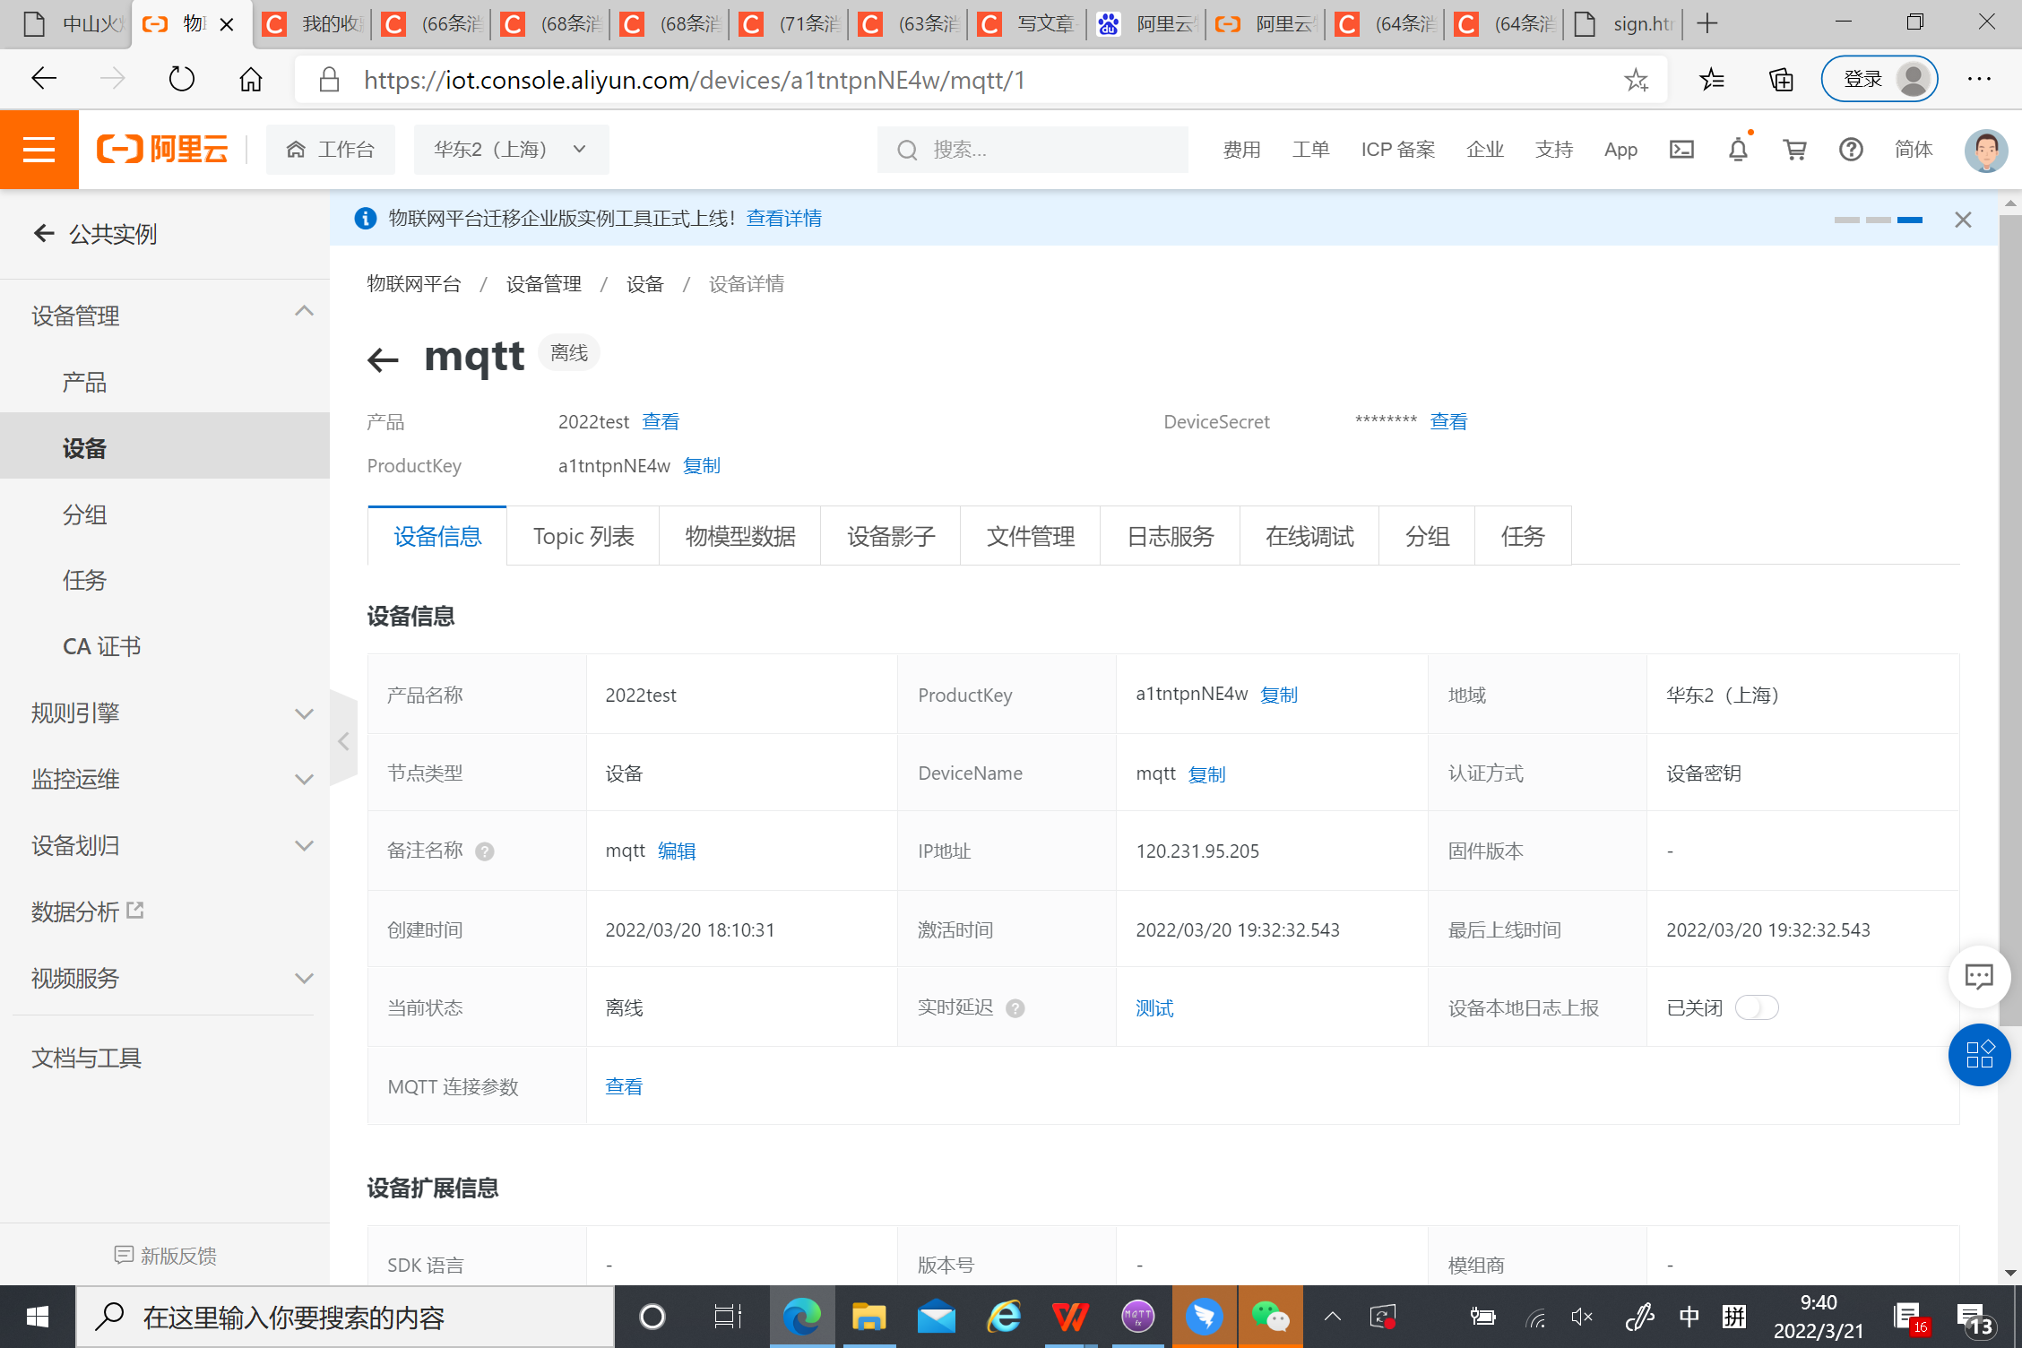This screenshot has height=1348, width=2022.
Task: Open the user avatar menu
Action: point(1985,150)
